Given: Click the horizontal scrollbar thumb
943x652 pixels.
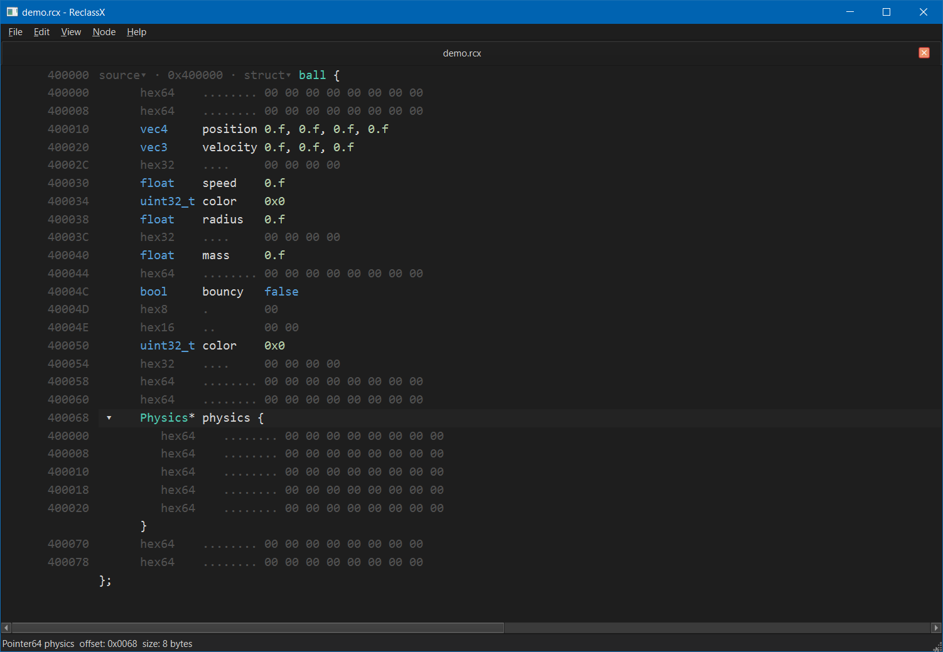Looking at the screenshot, I should (258, 628).
